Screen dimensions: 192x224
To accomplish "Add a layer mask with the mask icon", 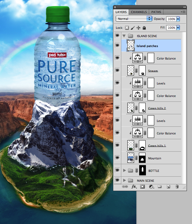I will [142, 187].
